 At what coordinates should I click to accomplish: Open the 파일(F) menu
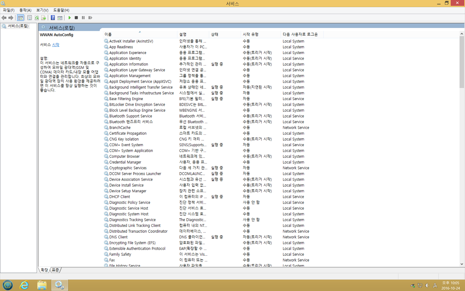9,10
